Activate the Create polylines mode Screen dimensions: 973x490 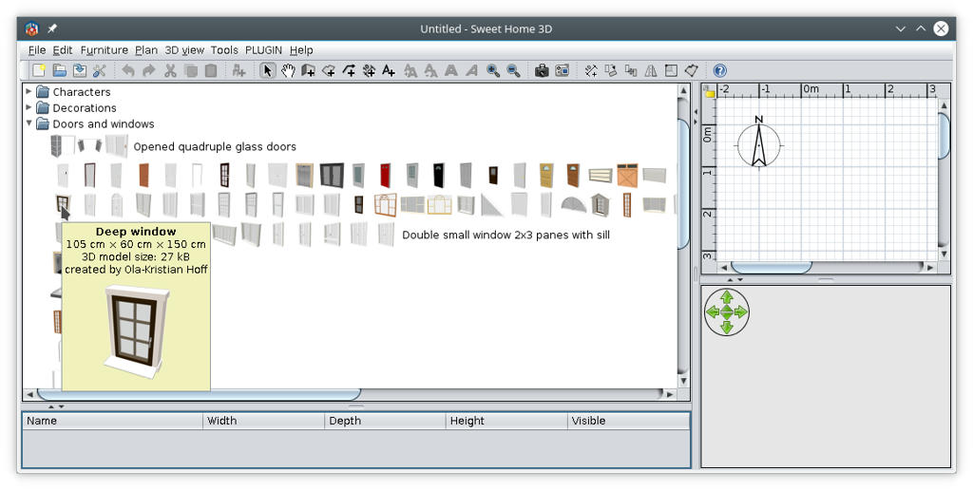tap(349, 70)
